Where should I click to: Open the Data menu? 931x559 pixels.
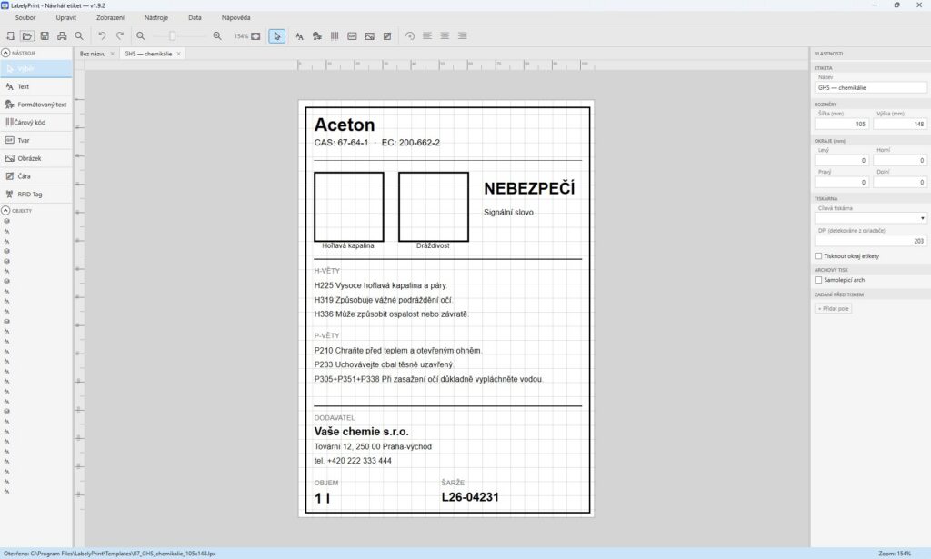(195, 18)
